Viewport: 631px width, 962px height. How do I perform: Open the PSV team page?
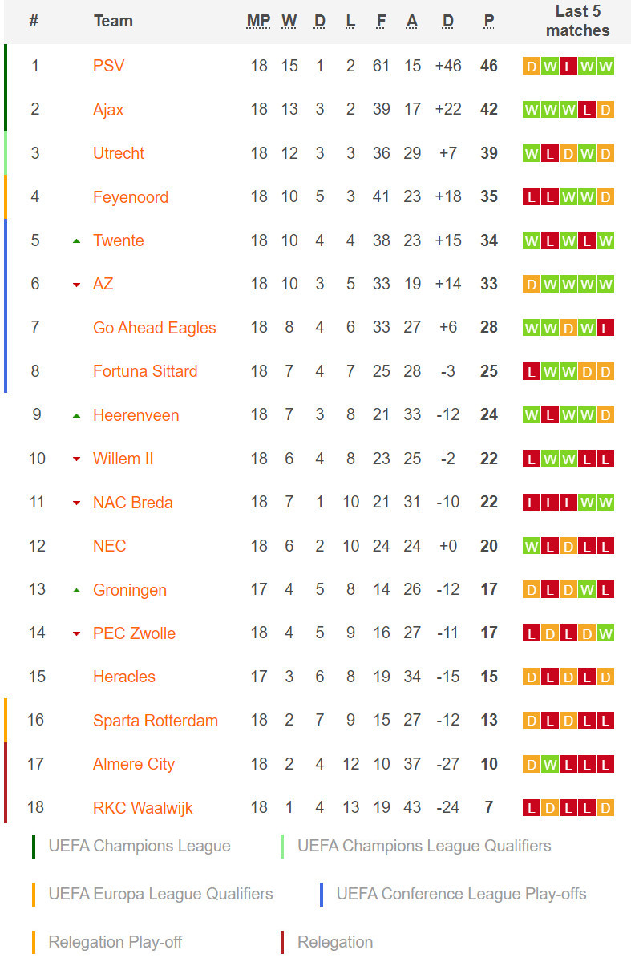109,66
